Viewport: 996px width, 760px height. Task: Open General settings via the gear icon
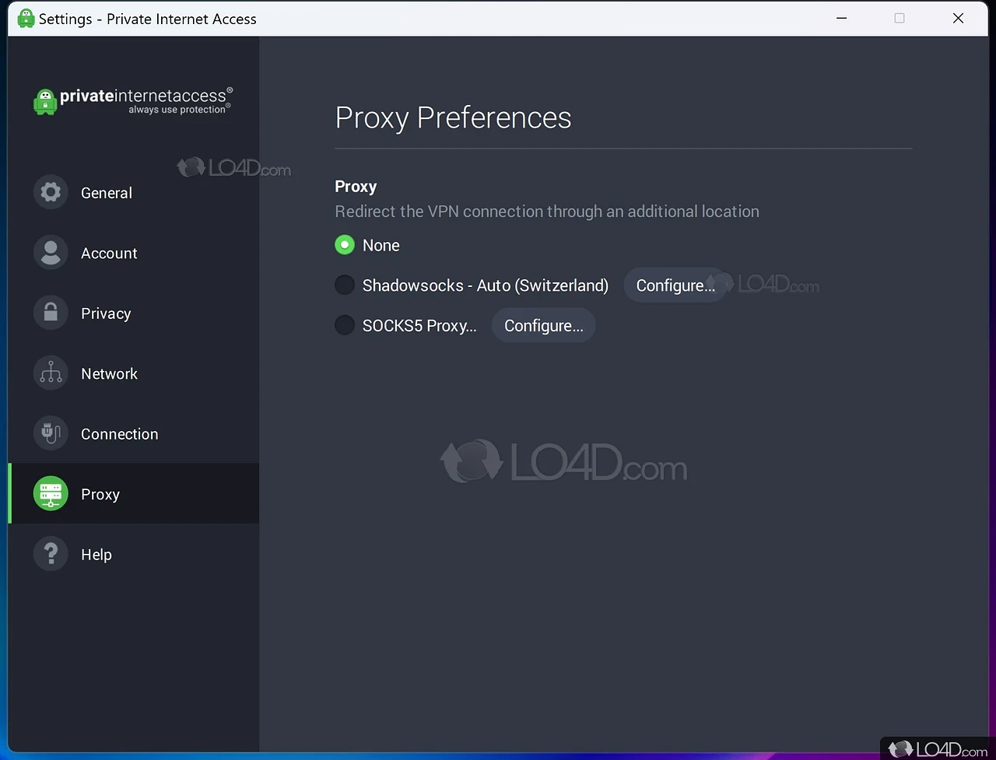pos(51,192)
